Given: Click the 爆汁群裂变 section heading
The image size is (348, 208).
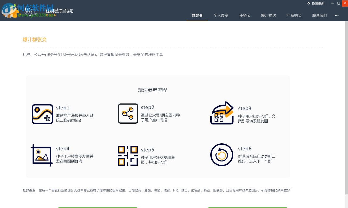Looking at the screenshot, I should pos(35,39).
